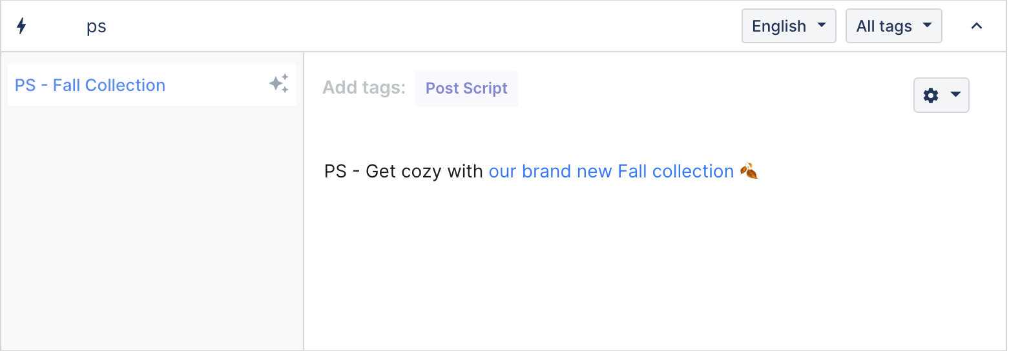Click the word English in the language selector

click(x=779, y=26)
